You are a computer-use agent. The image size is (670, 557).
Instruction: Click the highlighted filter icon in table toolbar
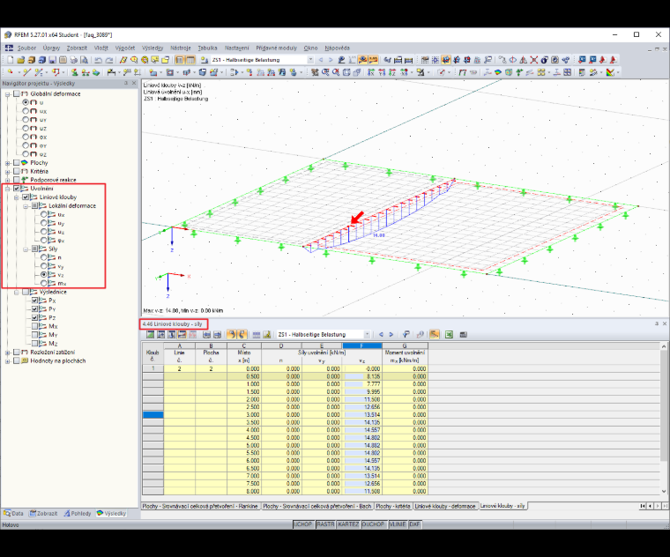click(x=434, y=334)
